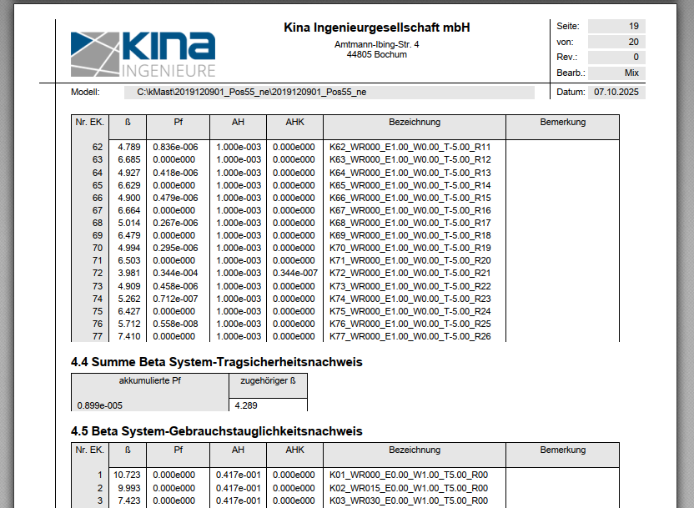This screenshot has height=508, width=694.
Task: Select the ß value 10.723
Action: 127,475
